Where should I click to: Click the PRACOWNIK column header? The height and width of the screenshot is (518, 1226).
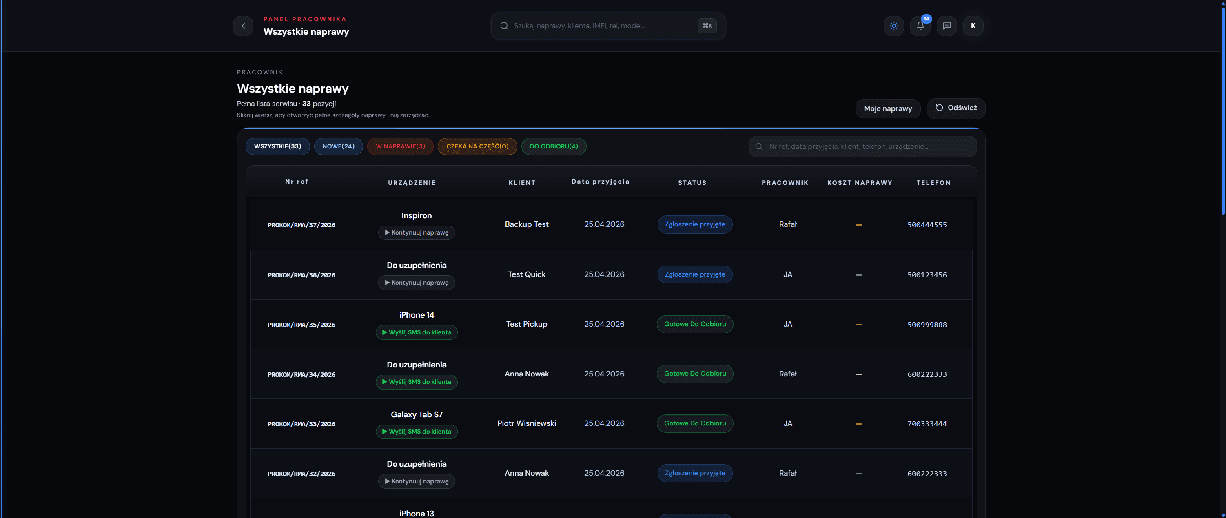click(x=785, y=183)
